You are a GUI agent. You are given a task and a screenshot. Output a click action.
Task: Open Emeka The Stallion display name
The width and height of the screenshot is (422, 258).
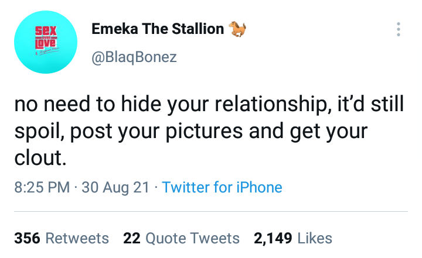(158, 29)
